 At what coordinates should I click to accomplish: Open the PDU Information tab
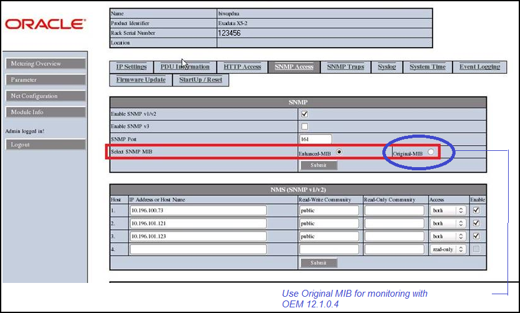(x=185, y=67)
